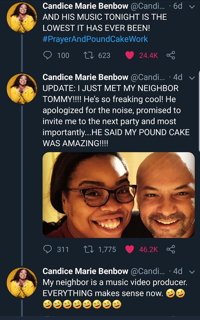Like the tweet with 24.4K likes
200x320 pixels.
[x=129, y=55]
